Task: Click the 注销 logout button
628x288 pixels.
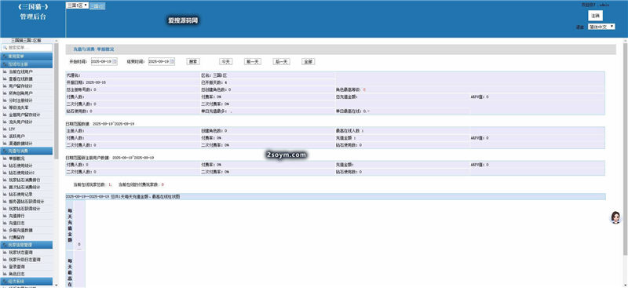Action: (595, 16)
